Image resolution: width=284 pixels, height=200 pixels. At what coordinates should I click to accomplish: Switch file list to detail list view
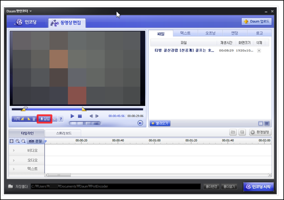tap(267, 124)
